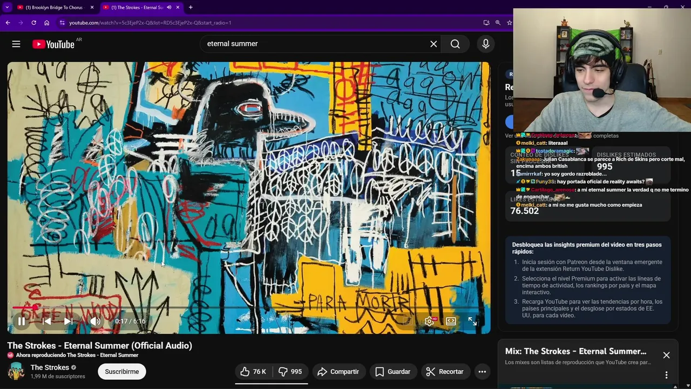Mute tab via speaker icon on tab
Viewport: 691px width, 389px height.
click(169, 8)
